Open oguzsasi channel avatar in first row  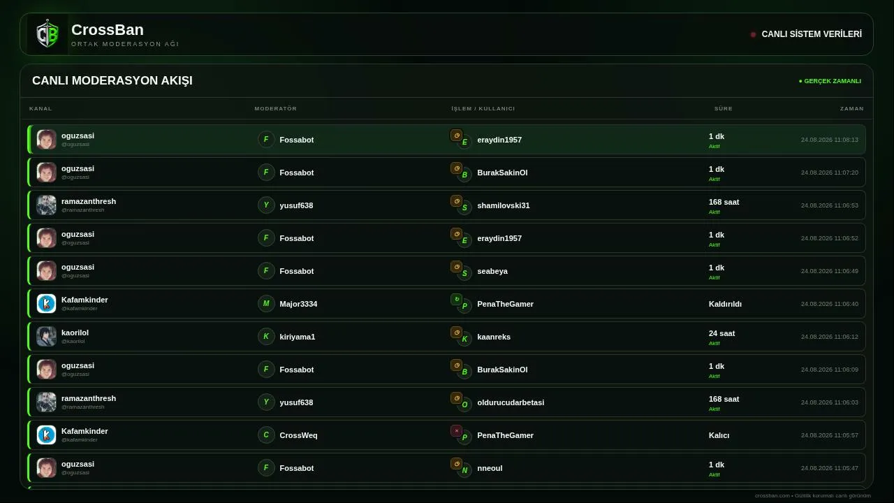click(x=46, y=139)
